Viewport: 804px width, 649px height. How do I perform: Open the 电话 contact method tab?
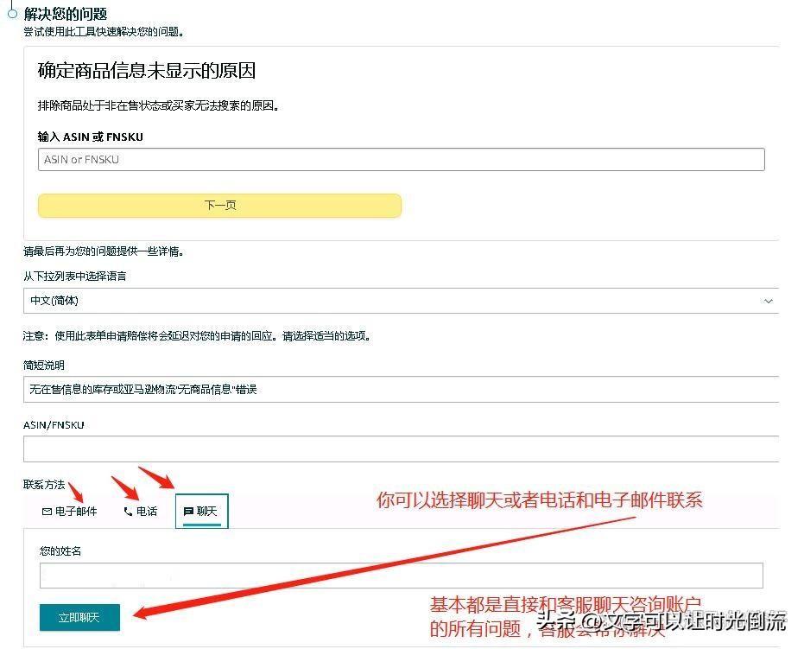pos(141,512)
